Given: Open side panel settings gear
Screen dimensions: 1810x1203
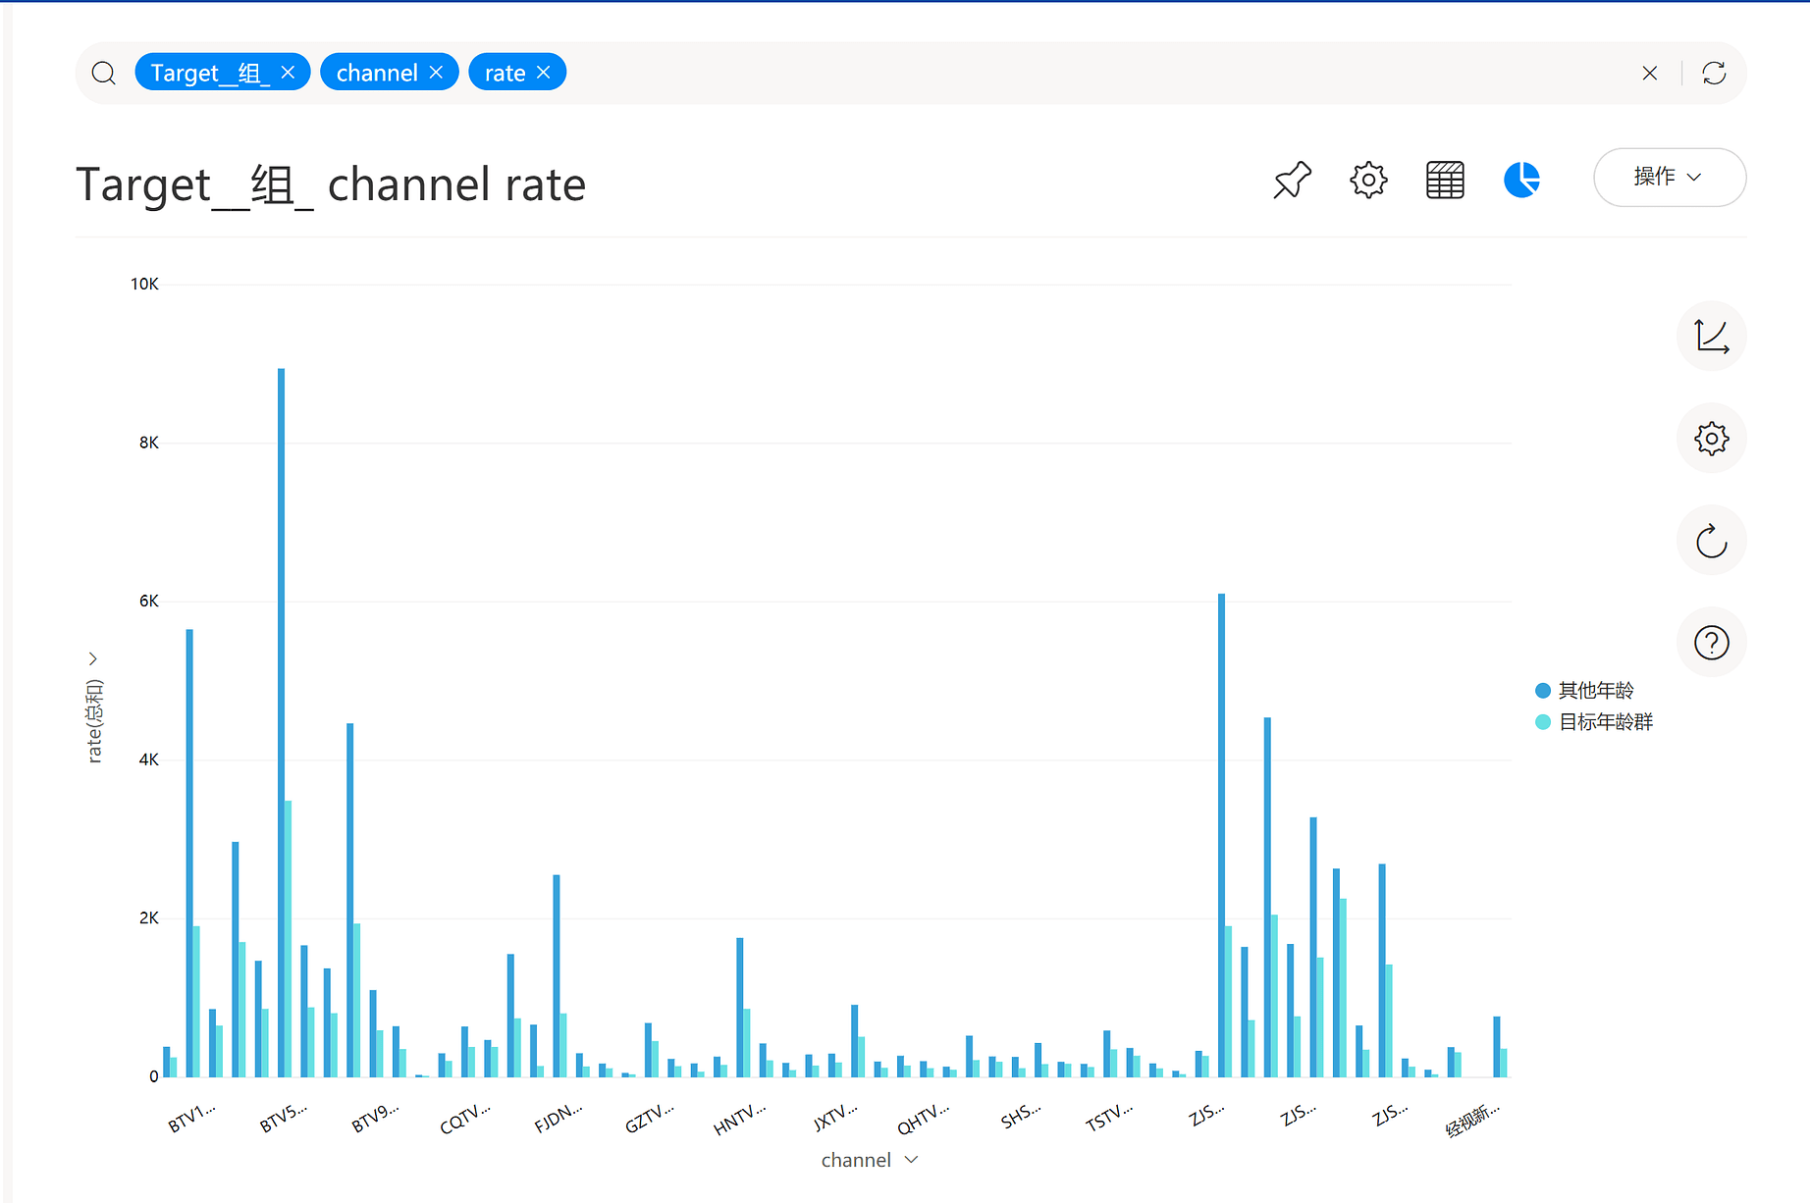Looking at the screenshot, I should tap(1711, 439).
